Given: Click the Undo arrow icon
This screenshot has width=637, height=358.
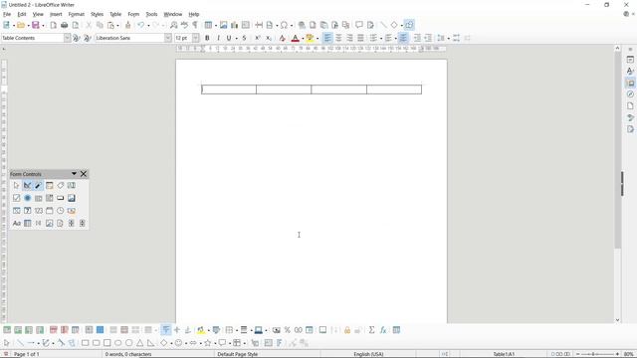Looking at the screenshot, I should pos(140,25).
